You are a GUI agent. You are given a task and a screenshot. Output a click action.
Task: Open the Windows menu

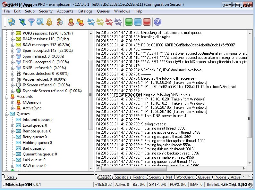point(122,11)
